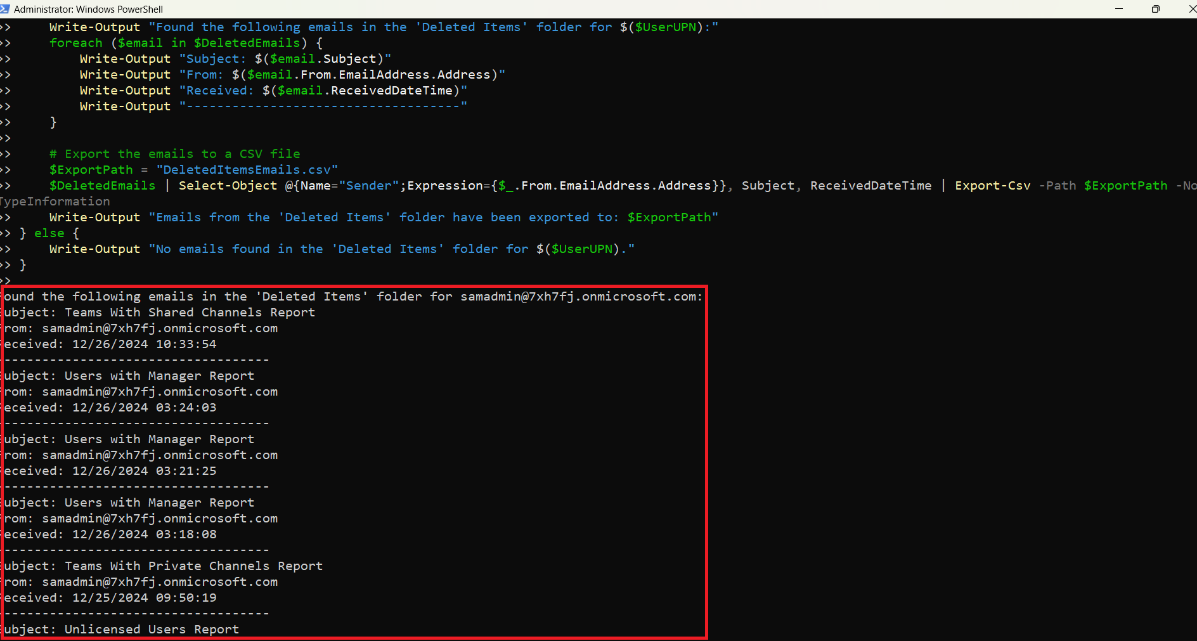Click the "DeletedItemsEmails.csv" string in the script

point(247,170)
